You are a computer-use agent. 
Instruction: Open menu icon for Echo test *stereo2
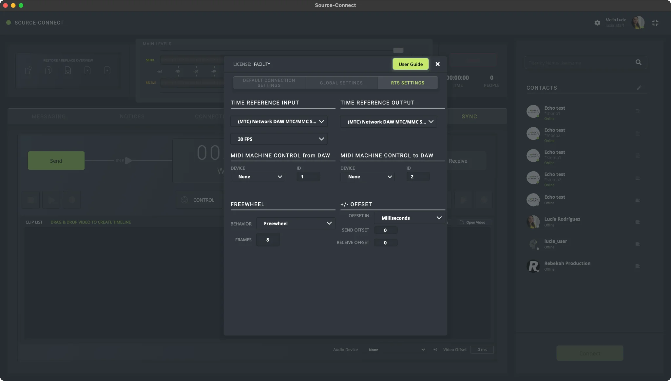click(x=638, y=178)
